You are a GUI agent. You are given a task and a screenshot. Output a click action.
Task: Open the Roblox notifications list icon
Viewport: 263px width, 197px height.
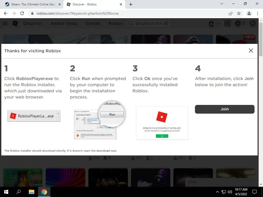(228, 23)
